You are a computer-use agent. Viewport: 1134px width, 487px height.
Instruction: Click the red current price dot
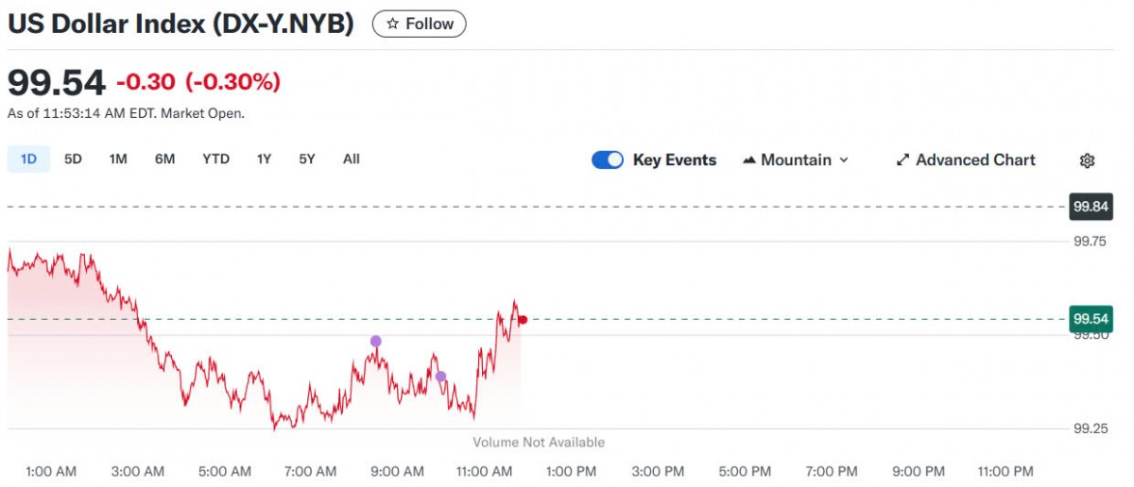tap(523, 320)
